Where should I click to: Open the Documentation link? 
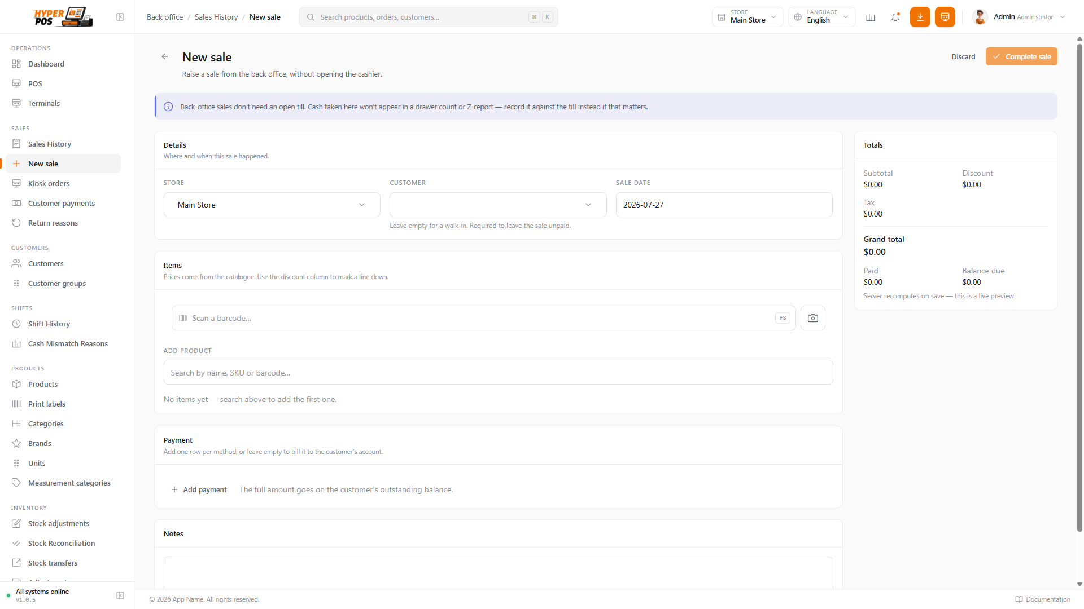click(x=1043, y=599)
